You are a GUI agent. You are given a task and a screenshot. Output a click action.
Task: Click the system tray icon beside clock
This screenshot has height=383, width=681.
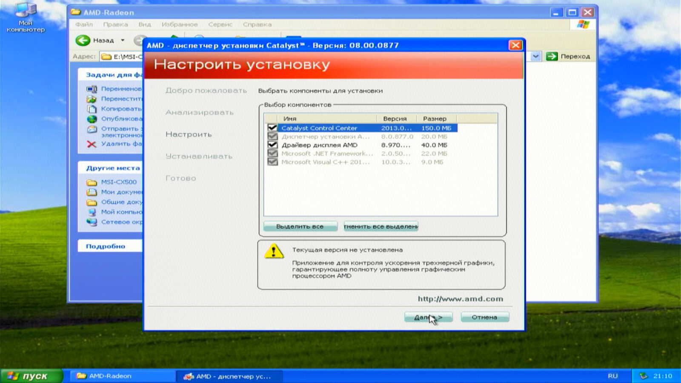pyautogui.click(x=644, y=376)
